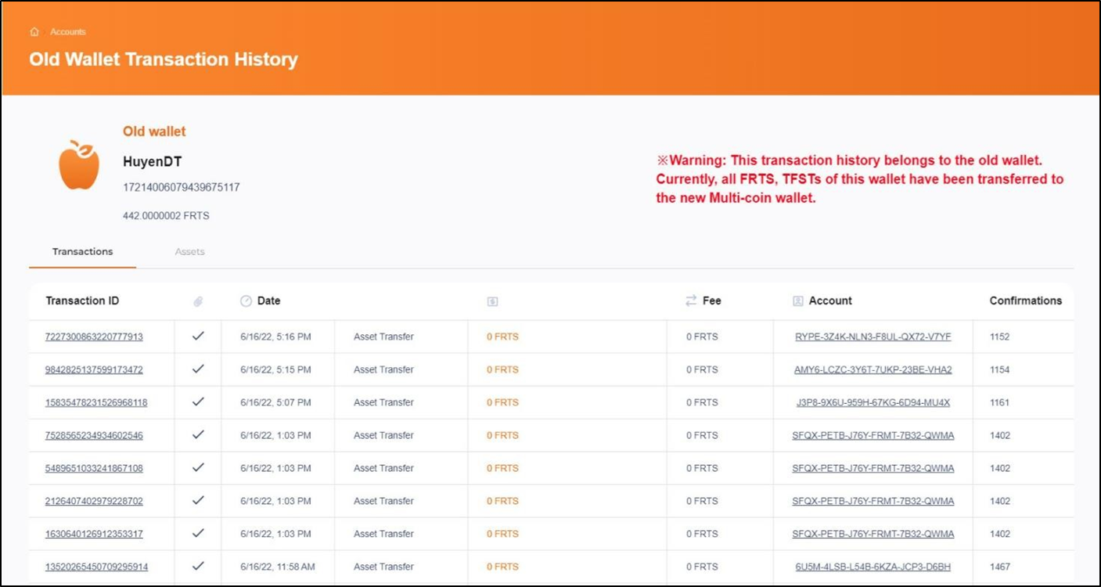Click checkmark icon for the 11:58 AM transaction

pyautogui.click(x=198, y=567)
